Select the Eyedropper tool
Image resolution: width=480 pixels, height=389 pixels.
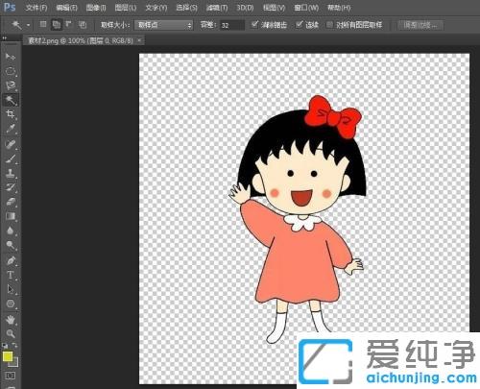point(11,129)
